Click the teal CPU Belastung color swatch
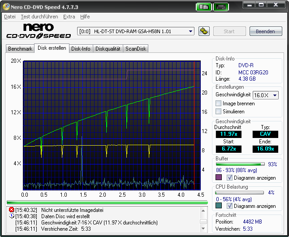 tap(219, 206)
